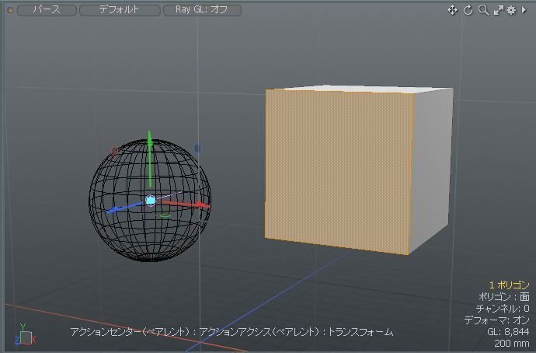
Task: Click the maximize viewport arrows icon
Action: point(499,10)
